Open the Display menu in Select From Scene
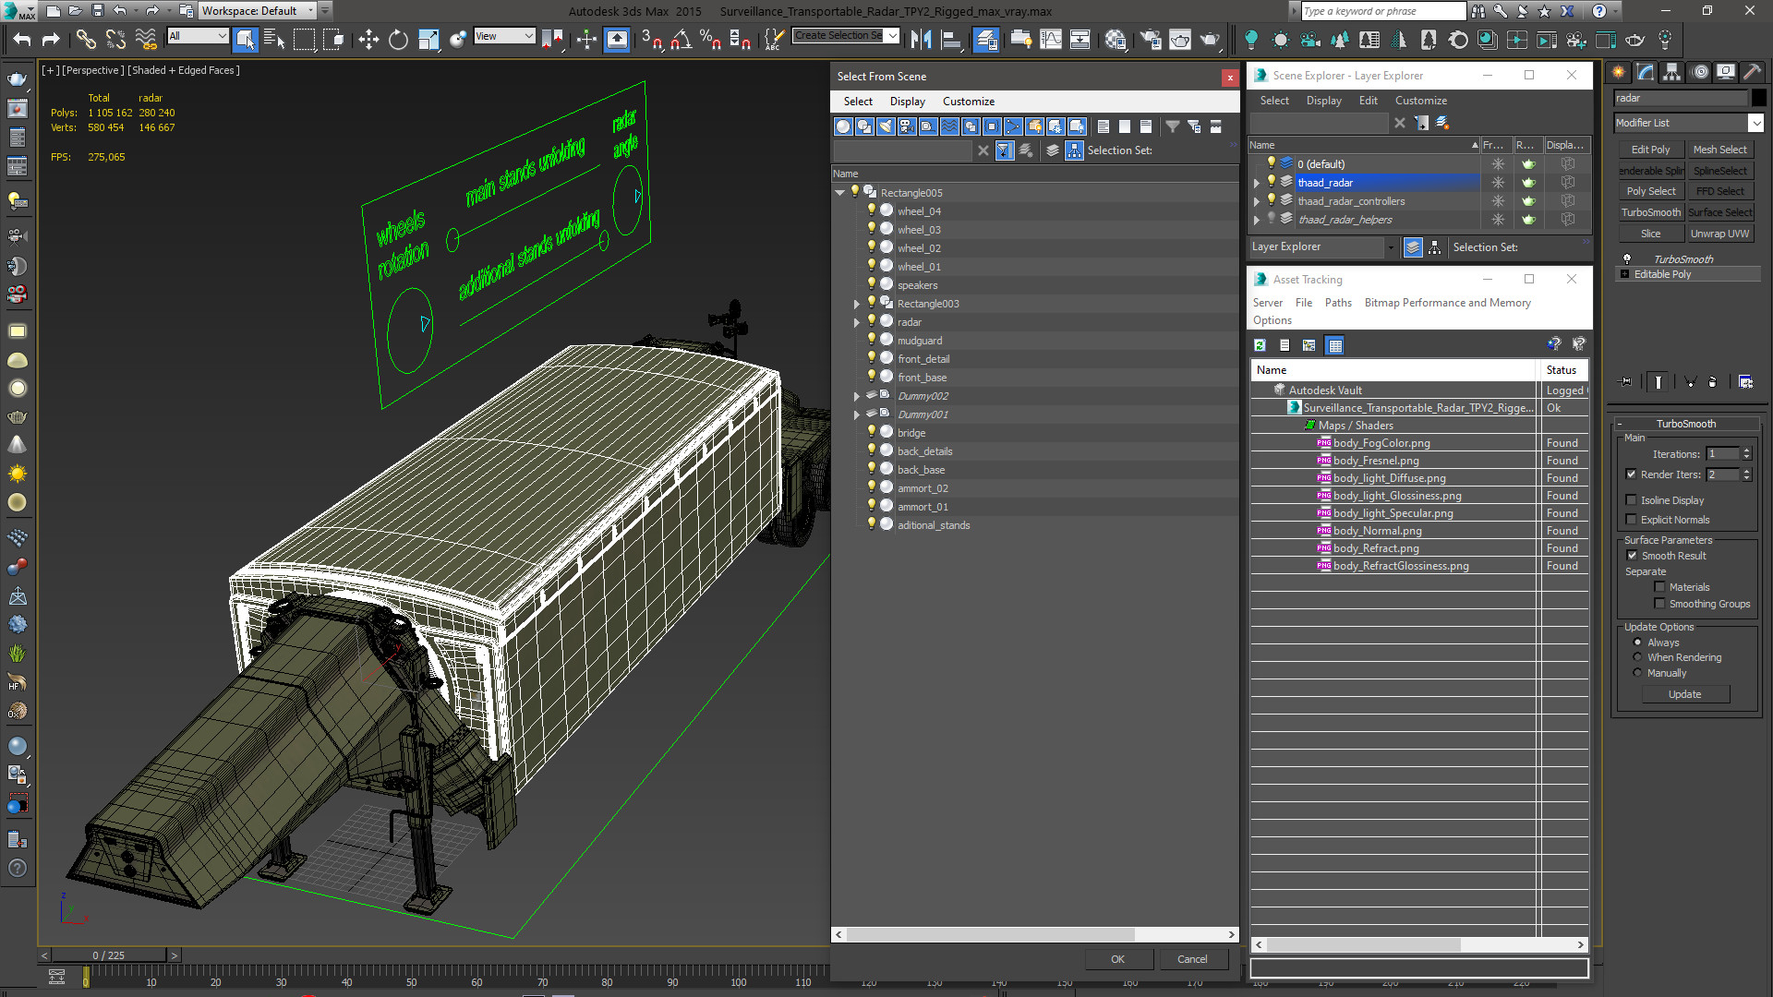Image resolution: width=1773 pixels, height=997 pixels. pyautogui.click(x=907, y=101)
